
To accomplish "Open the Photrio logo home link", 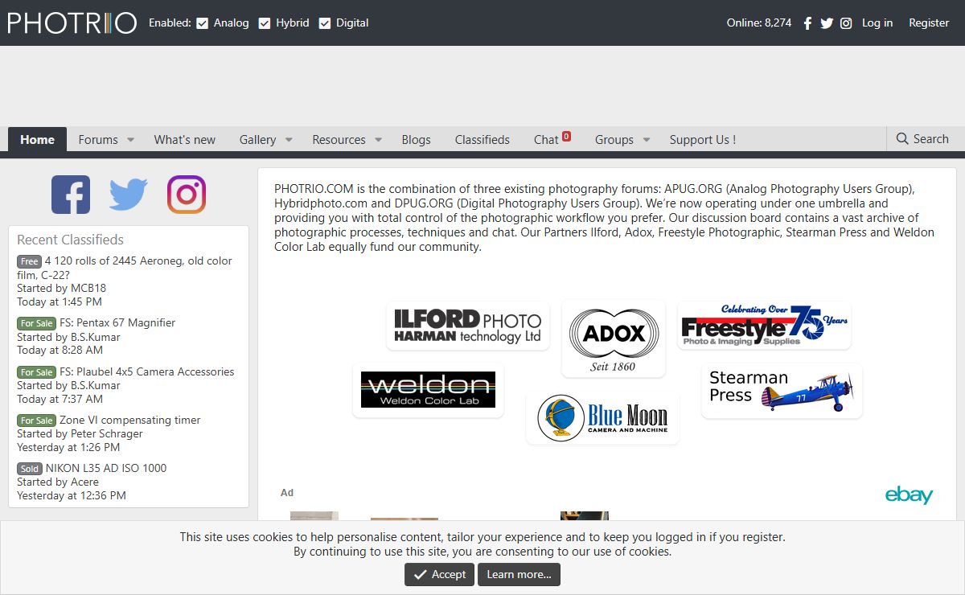I will click(x=72, y=23).
